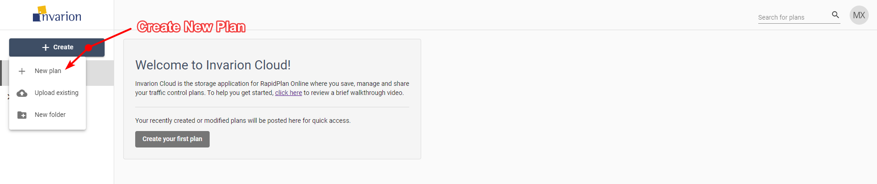Screen dimensions: 877x184
Task: Choose New plan from Create menu
Action: 48,71
